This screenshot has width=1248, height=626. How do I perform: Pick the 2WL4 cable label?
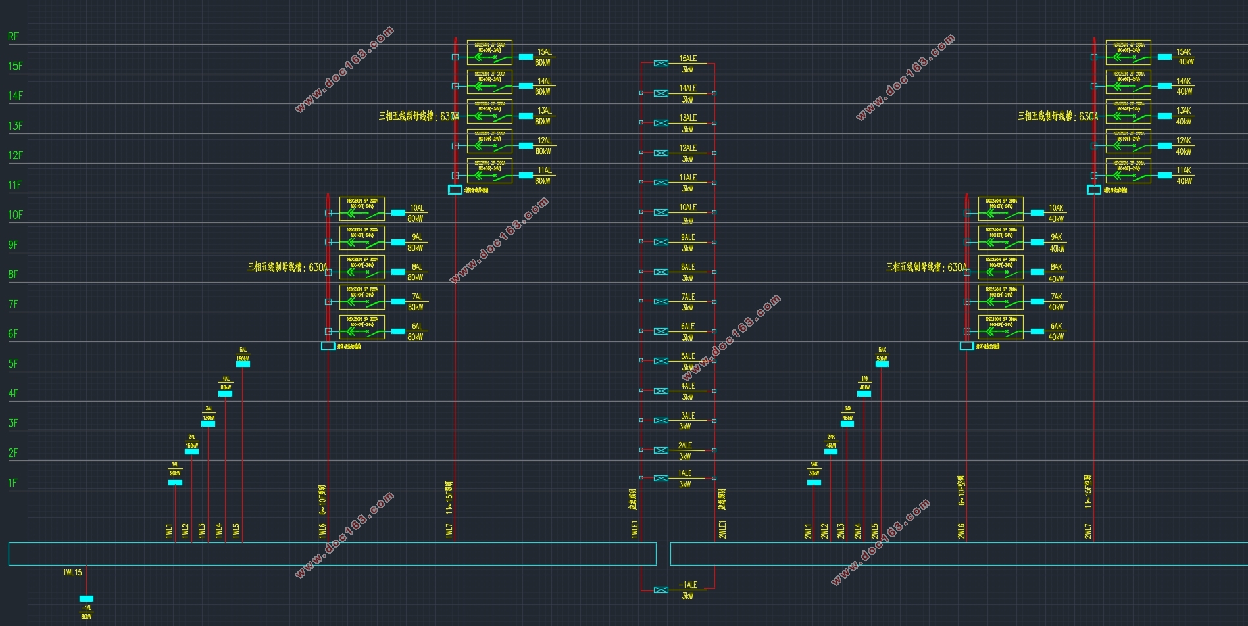pyautogui.click(x=858, y=531)
